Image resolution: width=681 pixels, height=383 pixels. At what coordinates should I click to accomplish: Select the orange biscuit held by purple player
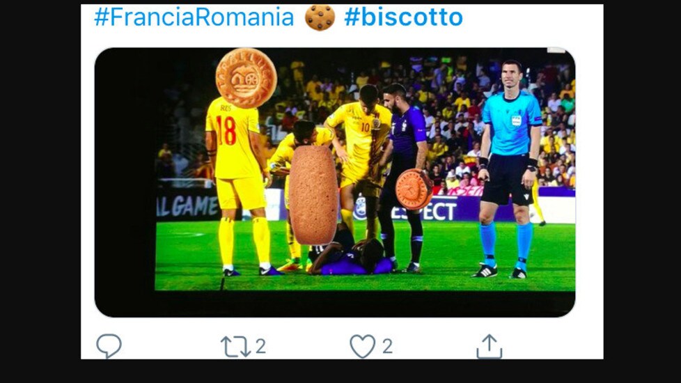click(x=414, y=189)
